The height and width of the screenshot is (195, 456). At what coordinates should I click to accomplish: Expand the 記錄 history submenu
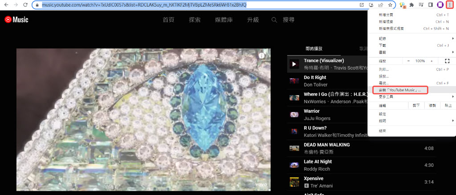tap(411, 39)
